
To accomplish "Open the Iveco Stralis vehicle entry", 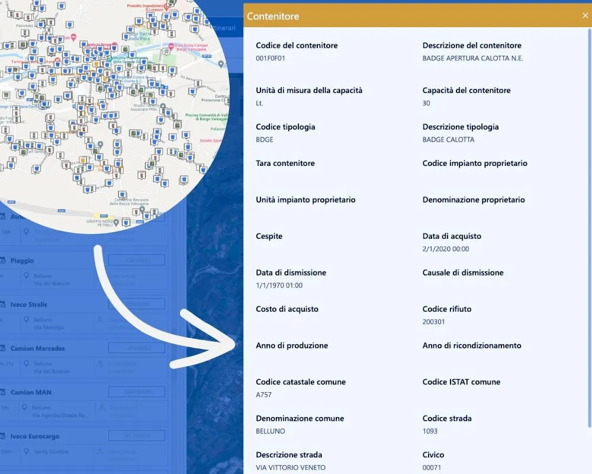I will click(x=28, y=305).
